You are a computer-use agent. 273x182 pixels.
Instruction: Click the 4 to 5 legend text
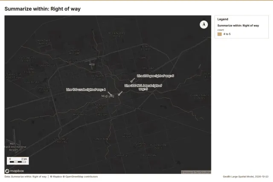point(227,34)
